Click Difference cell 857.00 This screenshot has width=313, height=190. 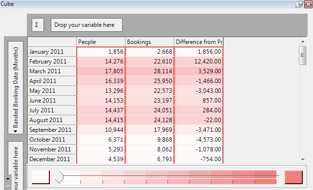[199, 101]
